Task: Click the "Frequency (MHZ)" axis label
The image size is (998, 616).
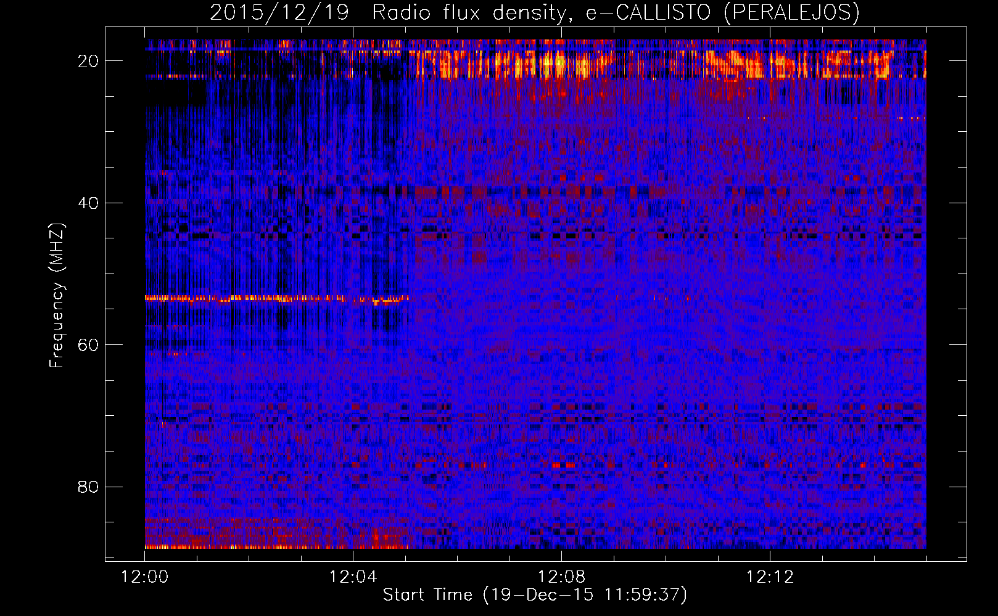Action: 57,296
